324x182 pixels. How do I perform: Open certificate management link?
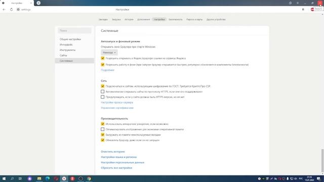(117, 108)
